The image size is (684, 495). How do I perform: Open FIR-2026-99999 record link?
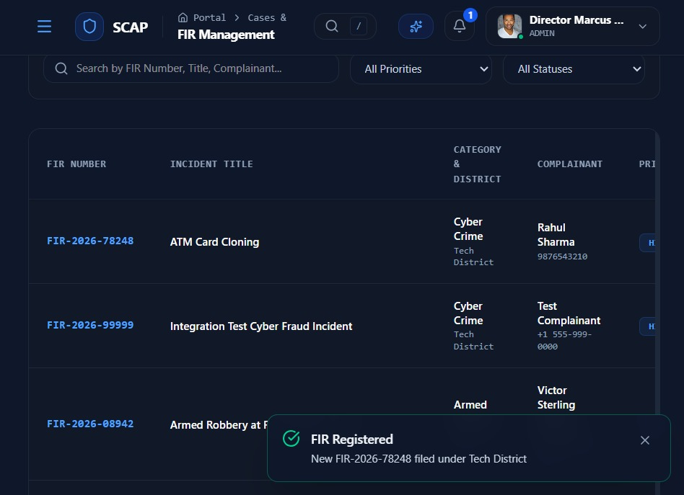tap(90, 325)
